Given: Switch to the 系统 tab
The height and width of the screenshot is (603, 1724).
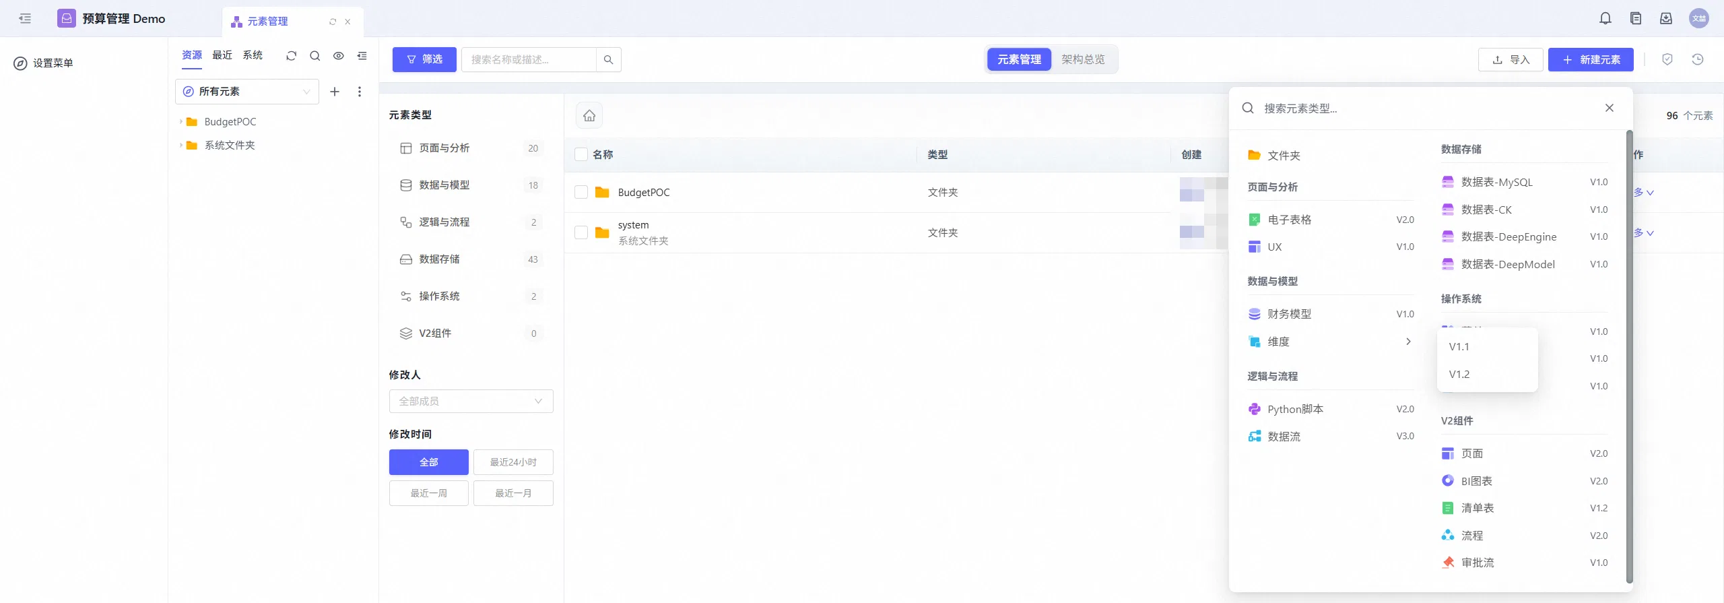Looking at the screenshot, I should pos(253,55).
